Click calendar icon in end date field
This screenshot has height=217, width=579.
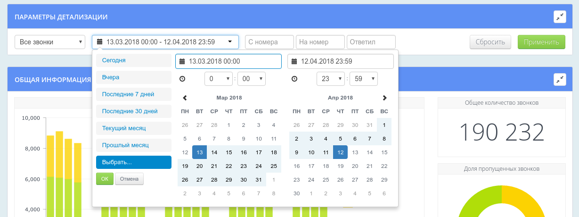click(294, 61)
